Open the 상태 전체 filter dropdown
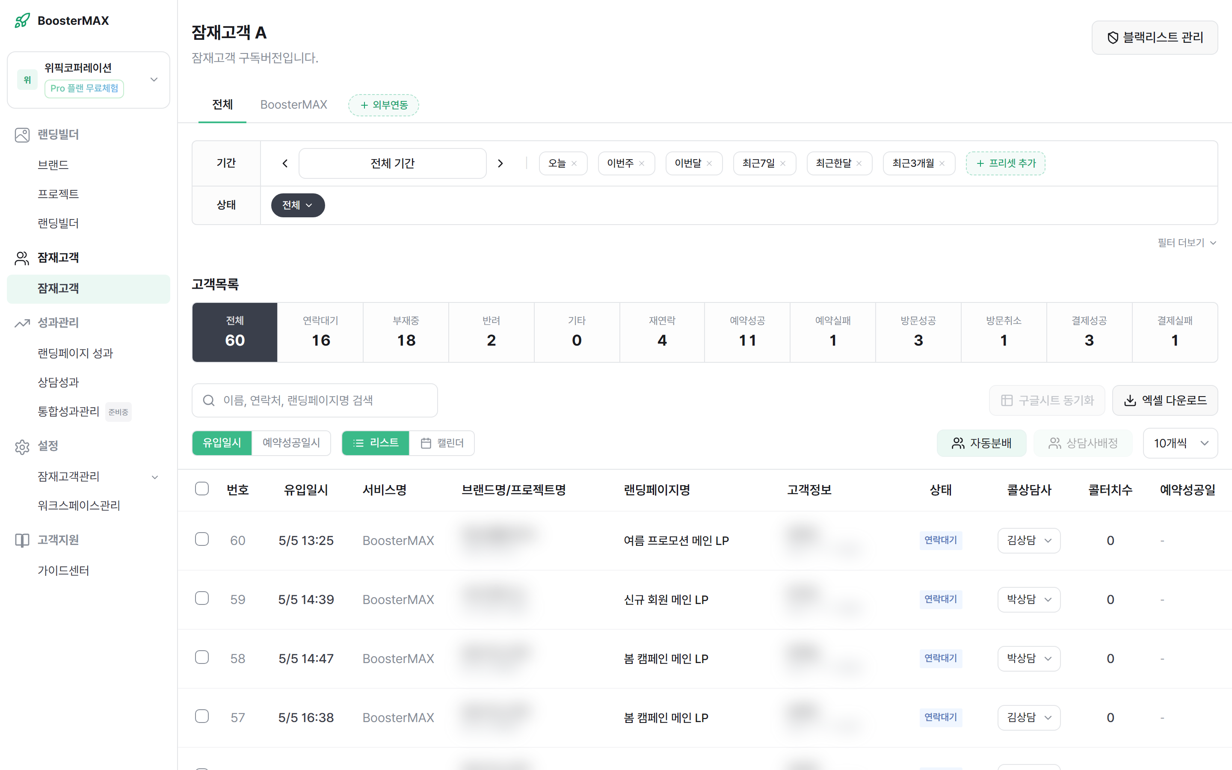 click(298, 205)
